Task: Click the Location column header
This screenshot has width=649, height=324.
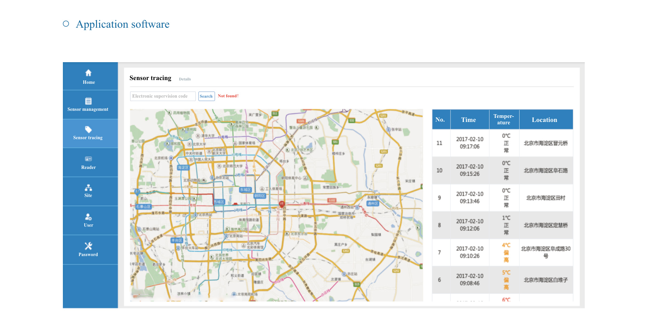Action: [544, 120]
